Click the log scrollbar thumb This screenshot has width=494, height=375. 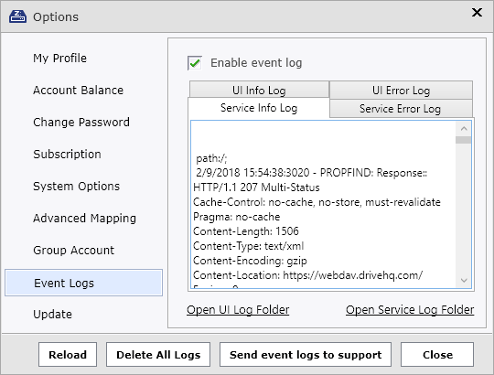[x=464, y=140]
